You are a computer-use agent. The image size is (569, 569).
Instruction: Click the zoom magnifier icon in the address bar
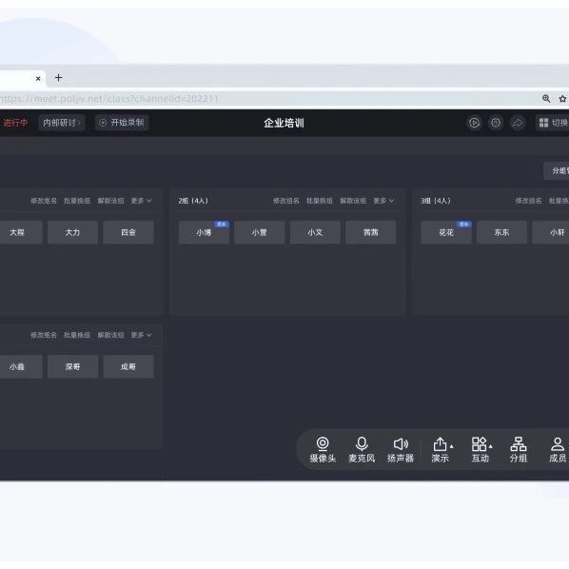tap(546, 99)
